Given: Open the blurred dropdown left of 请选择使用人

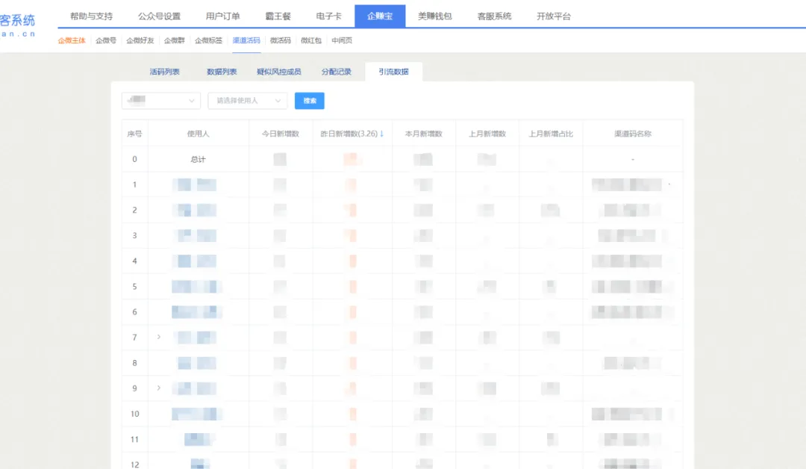Looking at the screenshot, I should (161, 101).
